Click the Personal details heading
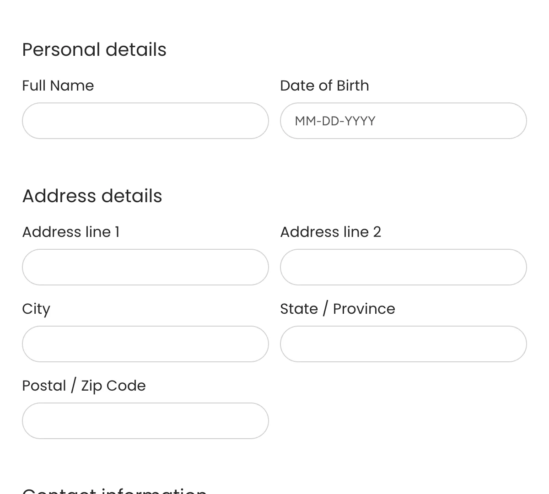Screen dimensions: 549x494 click(94, 49)
